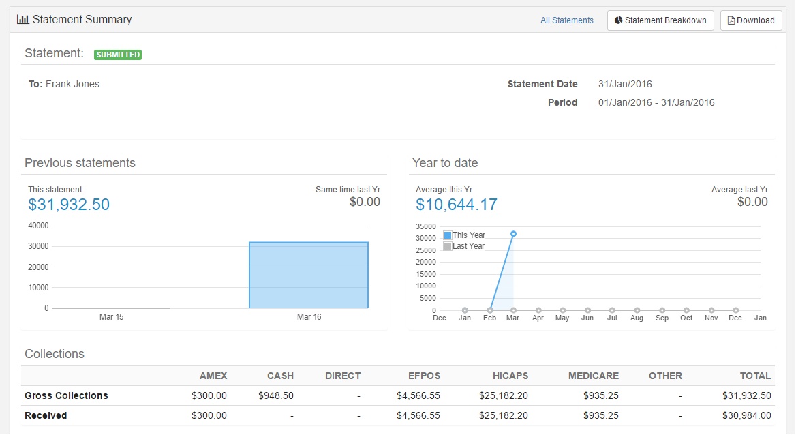The height and width of the screenshot is (435, 796).
Task: Toggle the This Year legend swatch
Action: click(x=448, y=235)
